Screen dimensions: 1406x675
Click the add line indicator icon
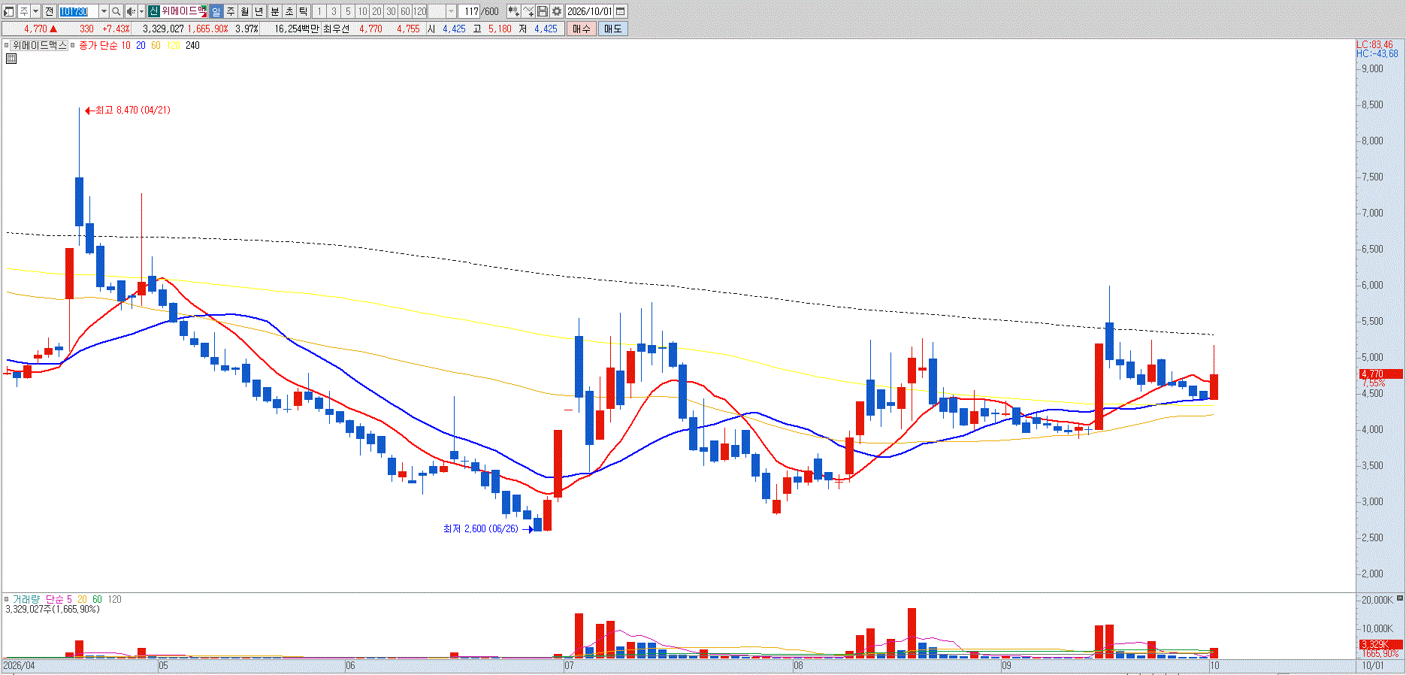[x=528, y=11]
